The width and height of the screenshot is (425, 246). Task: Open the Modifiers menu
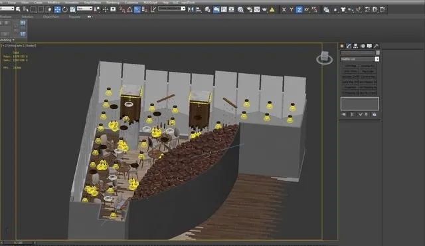[54, 2]
